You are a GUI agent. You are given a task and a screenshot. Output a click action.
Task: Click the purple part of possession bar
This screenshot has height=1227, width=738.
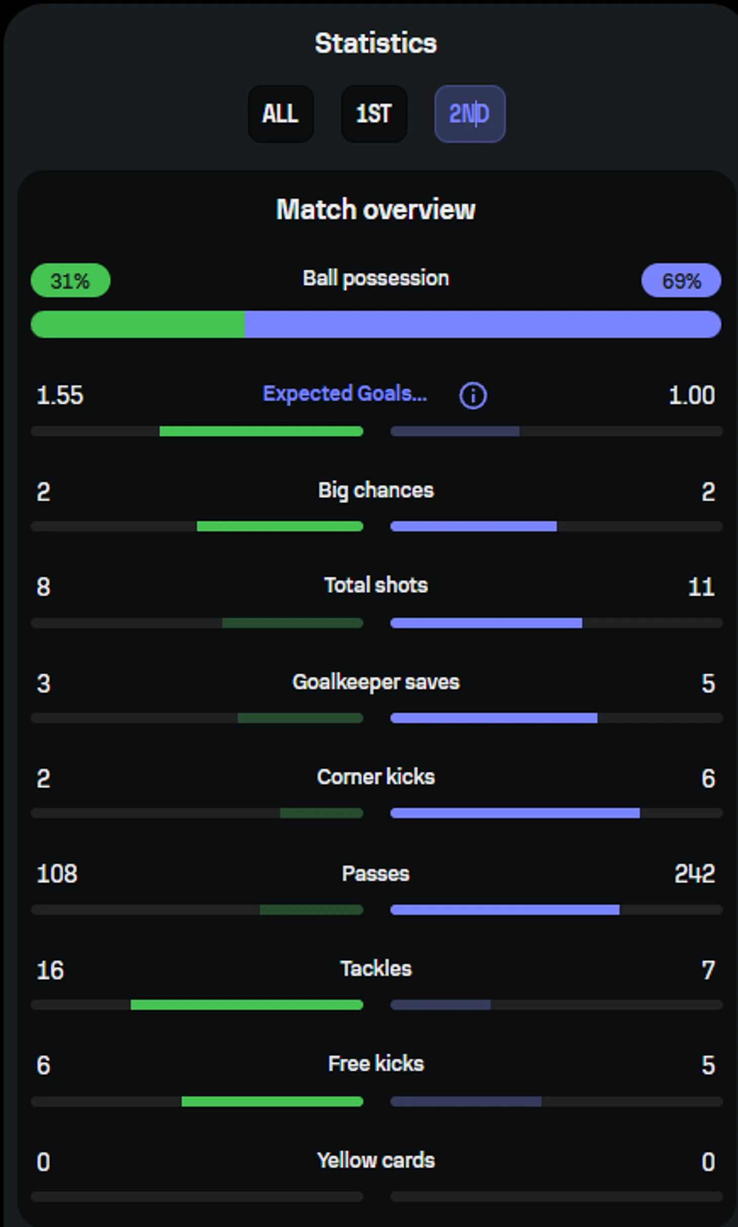483,324
